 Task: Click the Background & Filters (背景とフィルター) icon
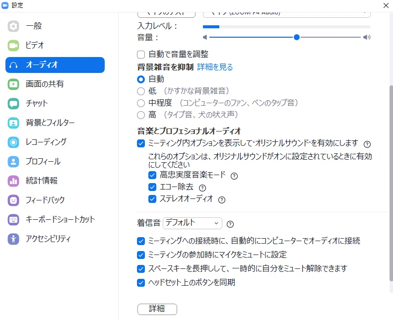click(x=13, y=123)
